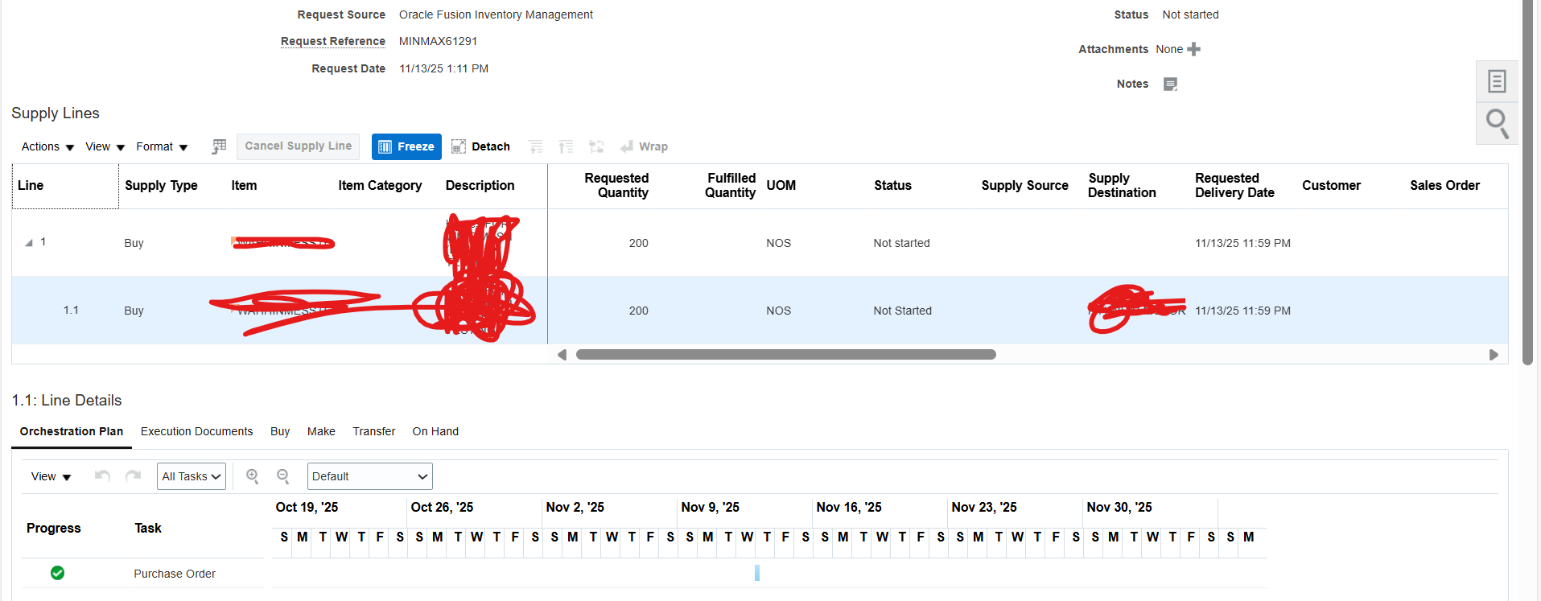Click the green check beside Purchase Order
This screenshot has width=1541, height=601.
click(x=57, y=573)
